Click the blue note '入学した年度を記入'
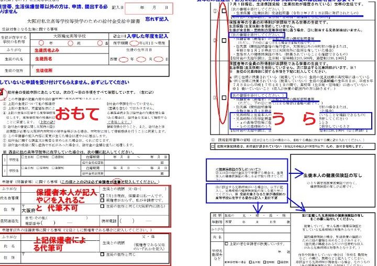The height and width of the screenshot is (266, 377). pyautogui.click(x=147, y=36)
